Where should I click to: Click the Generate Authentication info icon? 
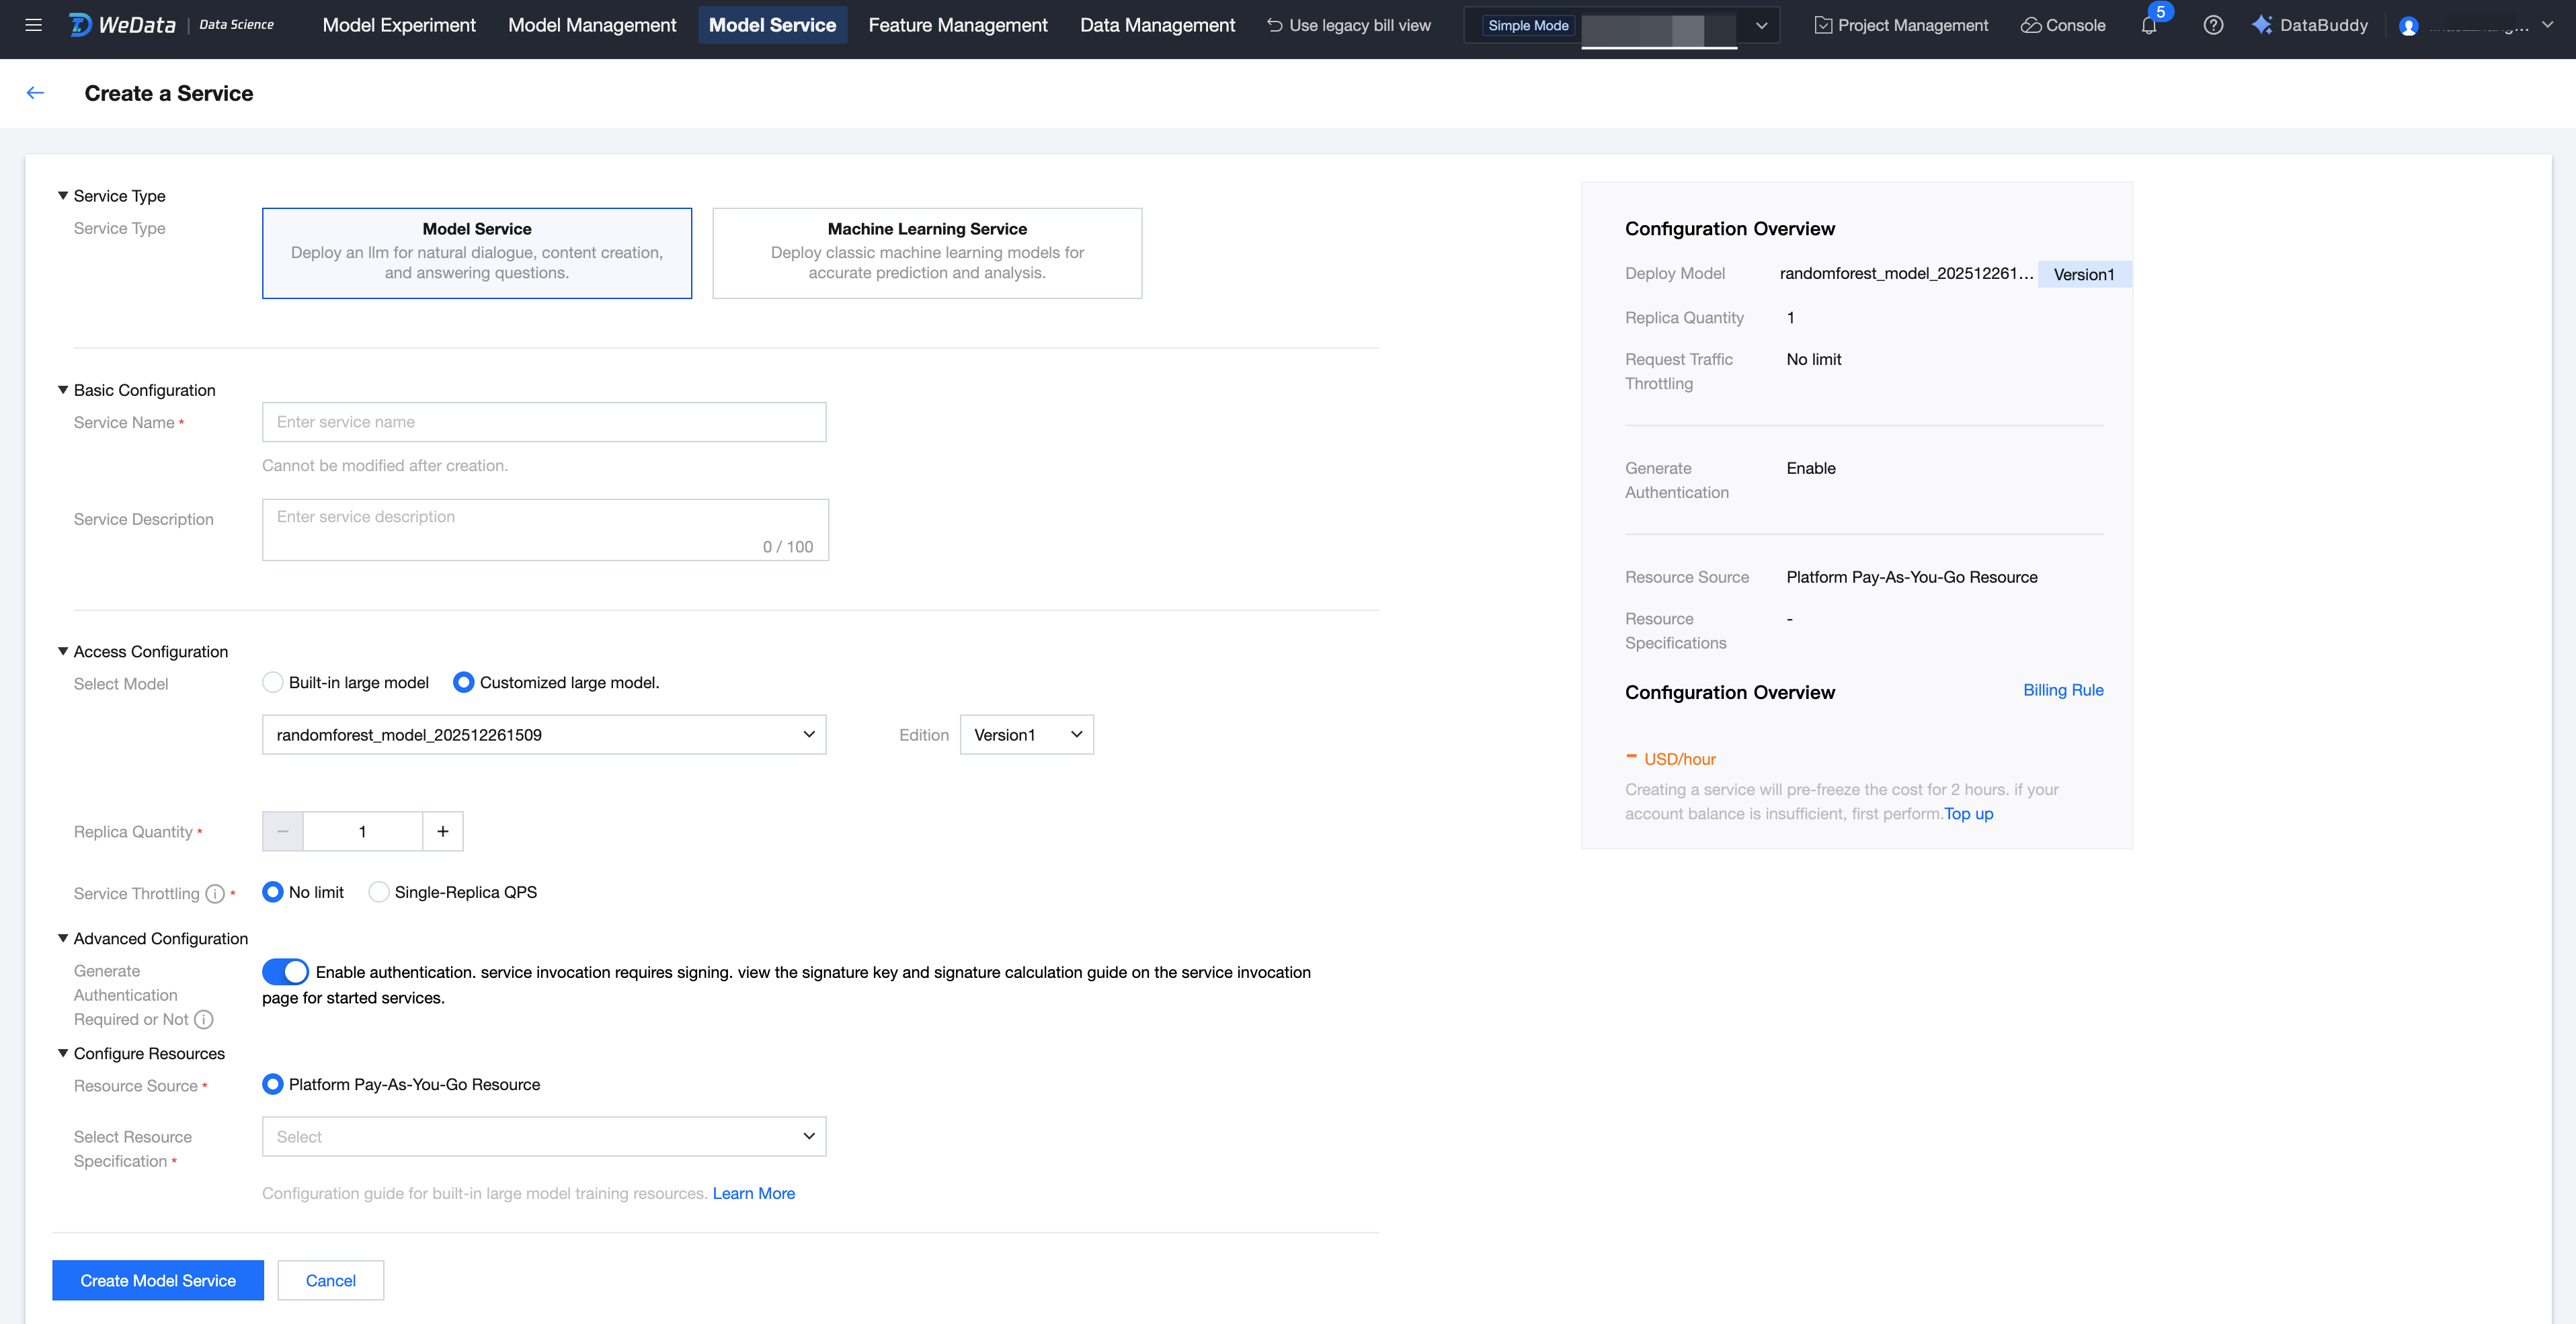(x=204, y=1019)
